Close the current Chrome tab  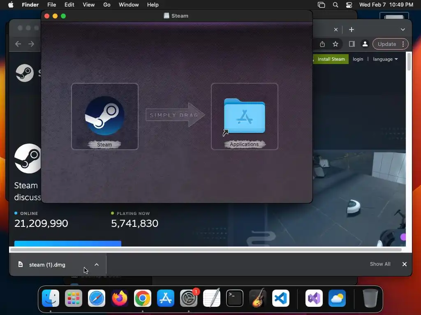point(335,30)
